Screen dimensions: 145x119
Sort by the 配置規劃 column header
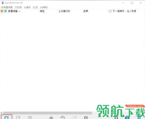(13, 11)
